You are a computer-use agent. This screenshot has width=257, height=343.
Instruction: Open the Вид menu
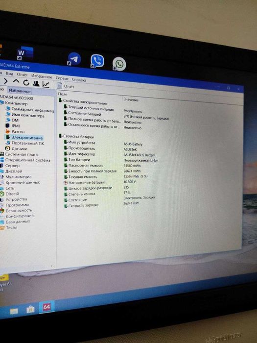[x=9, y=73]
